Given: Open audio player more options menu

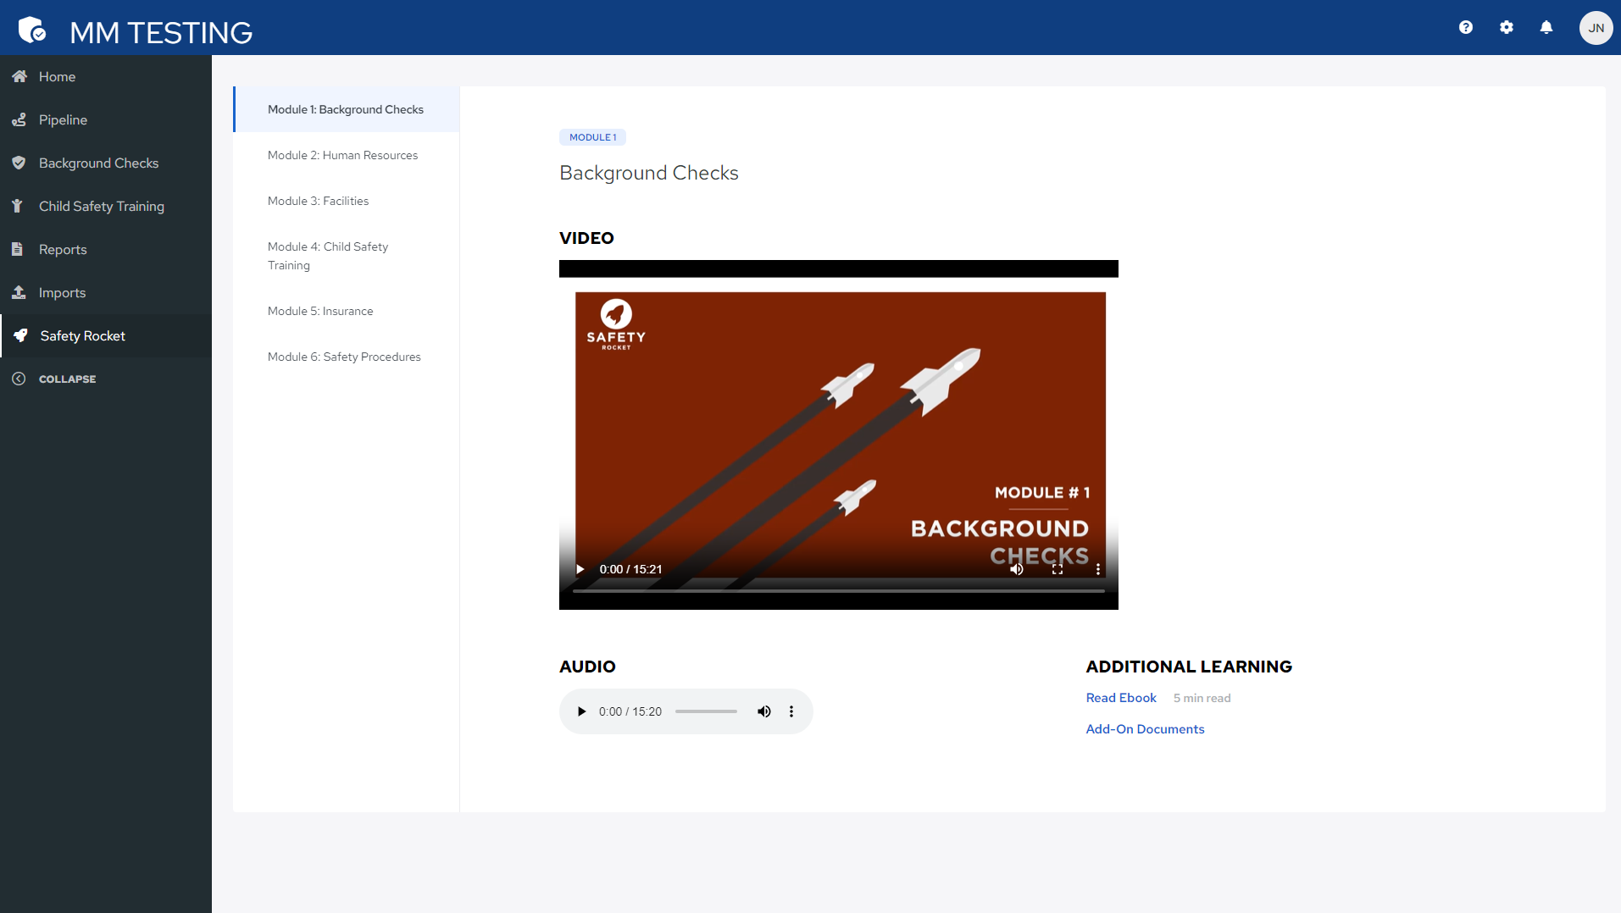Looking at the screenshot, I should coord(791,711).
